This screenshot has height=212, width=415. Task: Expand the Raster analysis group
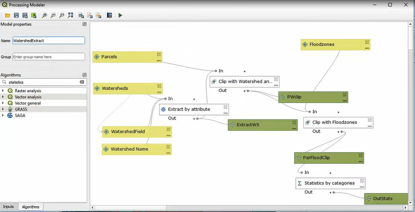tap(3, 91)
